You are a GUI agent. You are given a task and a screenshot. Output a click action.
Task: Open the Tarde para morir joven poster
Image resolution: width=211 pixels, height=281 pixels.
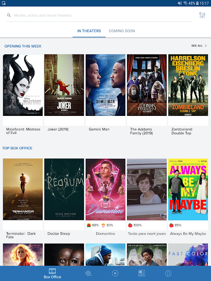coord(147,189)
